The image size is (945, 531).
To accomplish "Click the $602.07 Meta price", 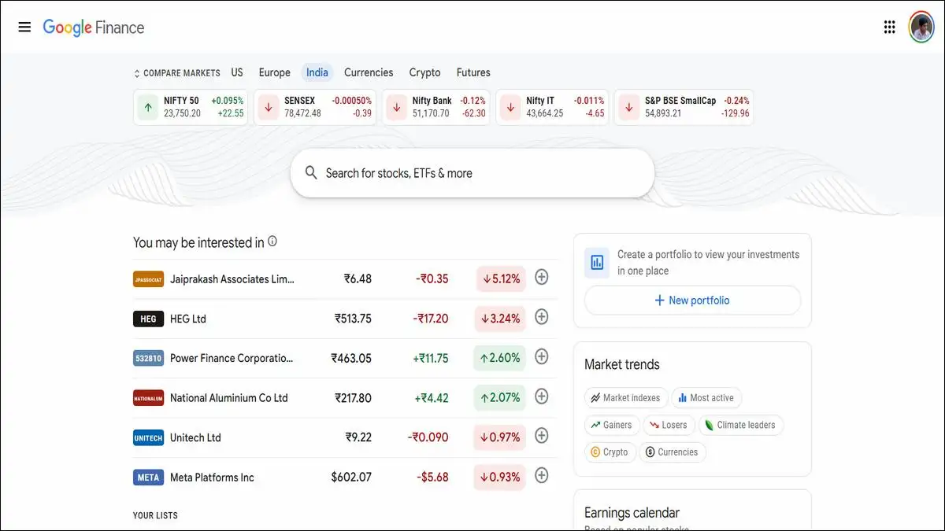I will tap(351, 478).
